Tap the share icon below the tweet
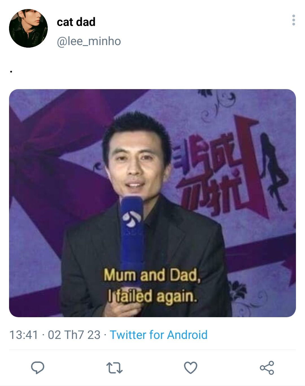The image size is (305, 386). point(267,368)
